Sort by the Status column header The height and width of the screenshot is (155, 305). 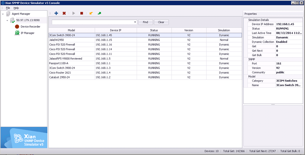(154, 30)
